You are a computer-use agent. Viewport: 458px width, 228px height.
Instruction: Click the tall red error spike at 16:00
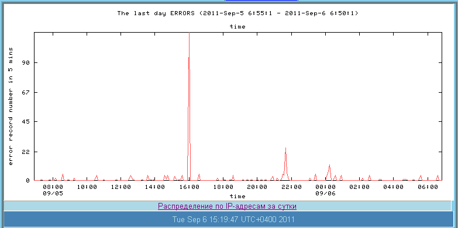[189, 106]
